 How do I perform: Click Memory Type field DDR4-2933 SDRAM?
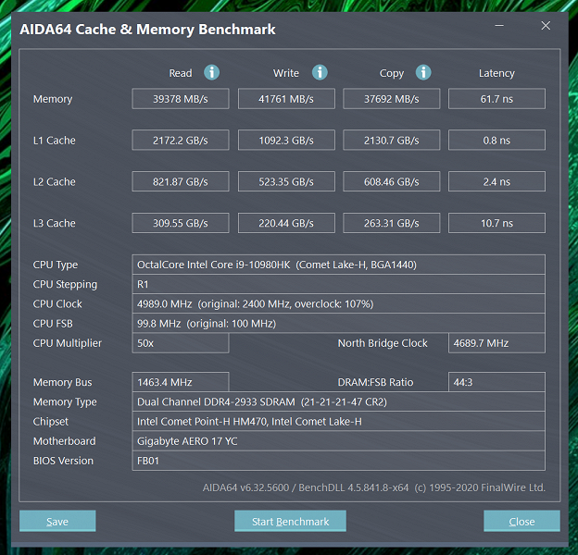point(339,401)
